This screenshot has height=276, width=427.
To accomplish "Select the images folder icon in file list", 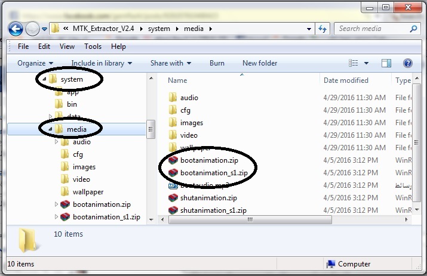I will pyautogui.click(x=173, y=122).
